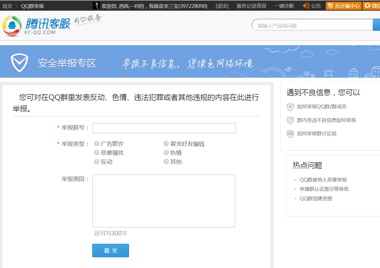
Task: Click 一键诊断 in the top bar
Action: pos(284,5)
